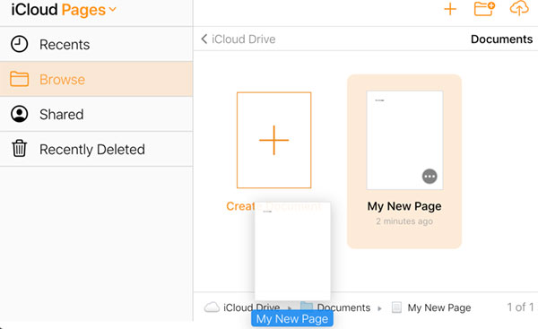Viewport: 538px width, 329px height.
Task: Open the My New Page document thumbnail
Action: 404,140
